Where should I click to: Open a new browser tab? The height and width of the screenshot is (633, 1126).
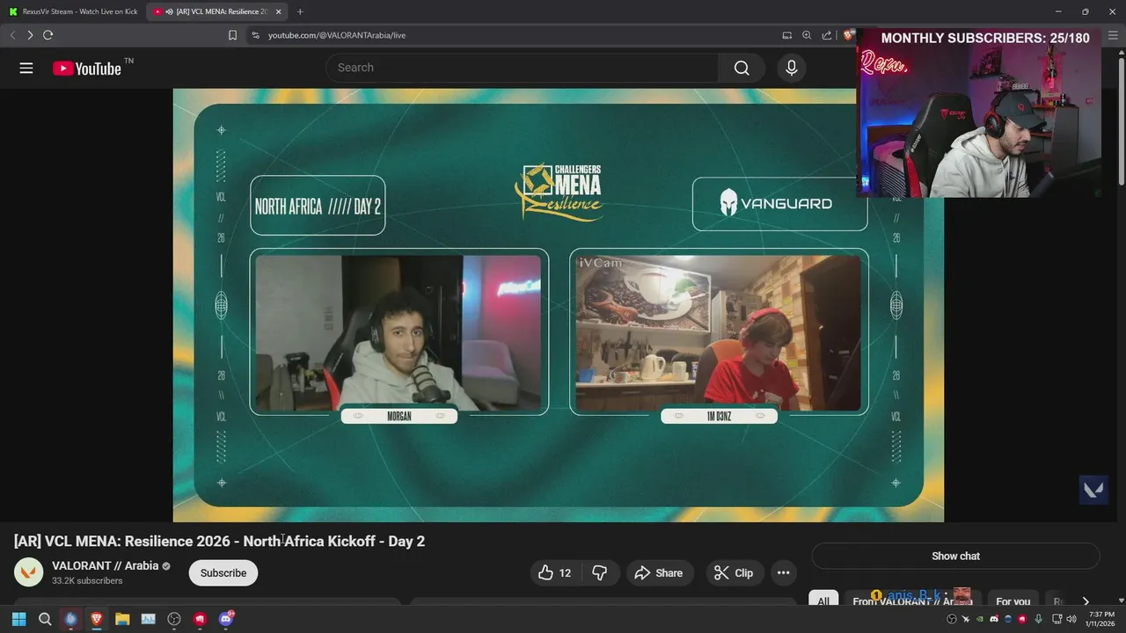click(300, 11)
